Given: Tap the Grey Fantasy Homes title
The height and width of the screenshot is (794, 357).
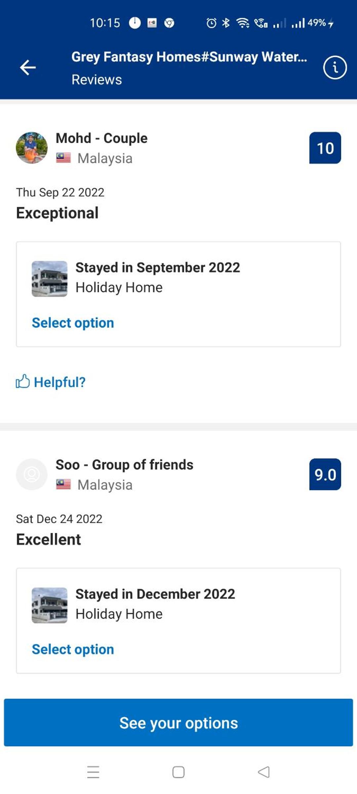Looking at the screenshot, I should click(189, 57).
